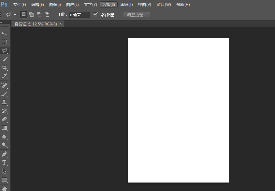Select the Horizontal Type tool

(x=4, y=163)
